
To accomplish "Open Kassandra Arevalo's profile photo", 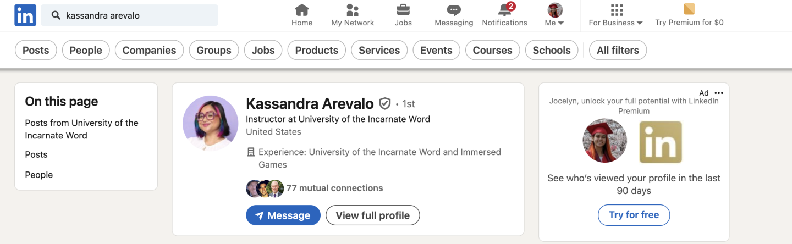I will click(x=211, y=124).
